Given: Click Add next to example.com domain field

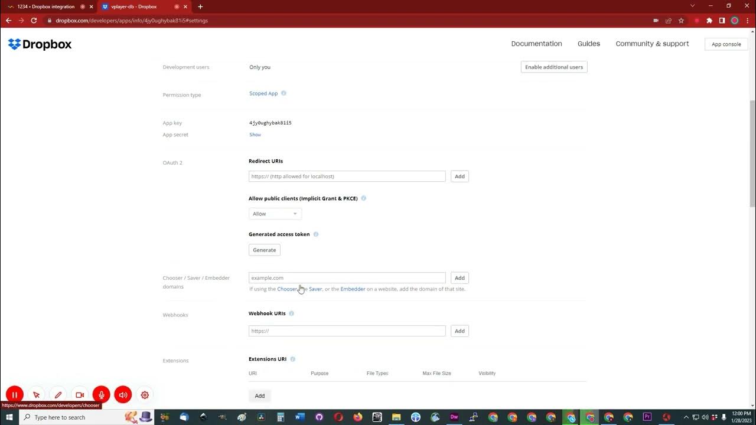Looking at the screenshot, I should [460, 278].
